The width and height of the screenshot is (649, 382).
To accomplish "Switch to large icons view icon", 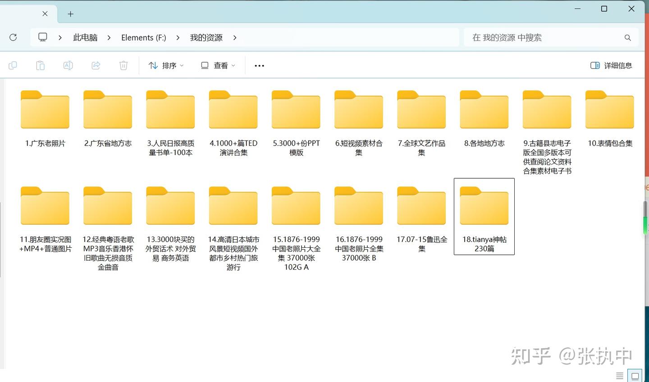I will [635, 376].
